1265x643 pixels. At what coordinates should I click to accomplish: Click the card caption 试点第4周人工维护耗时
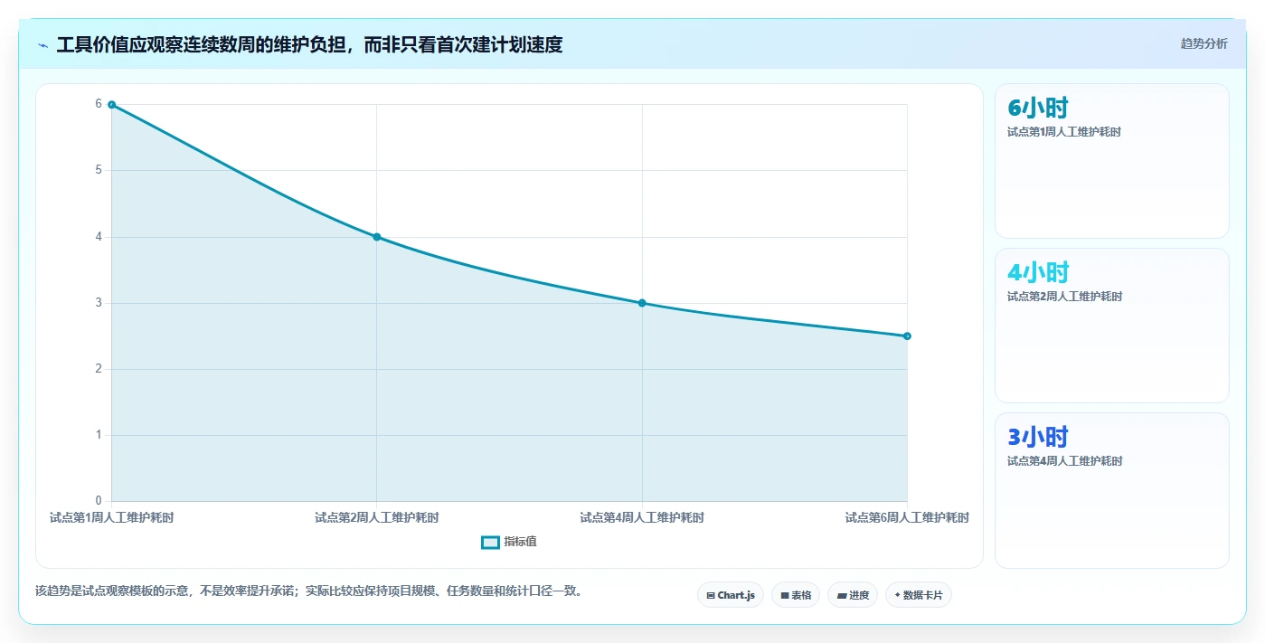[x=1064, y=461]
